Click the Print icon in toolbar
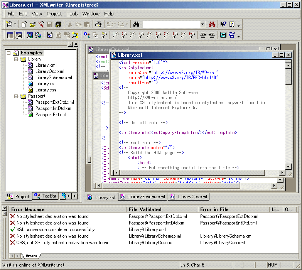 (x=98, y=24)
